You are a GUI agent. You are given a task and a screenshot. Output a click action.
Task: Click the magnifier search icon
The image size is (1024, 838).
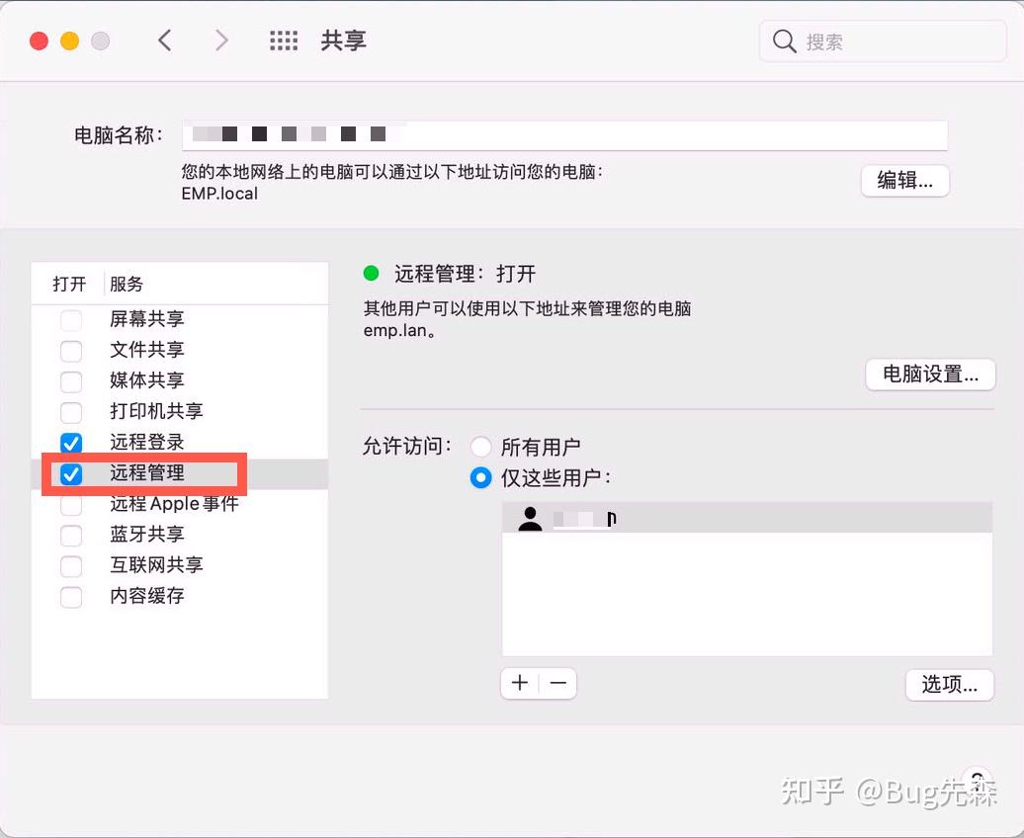pos(784,42)
